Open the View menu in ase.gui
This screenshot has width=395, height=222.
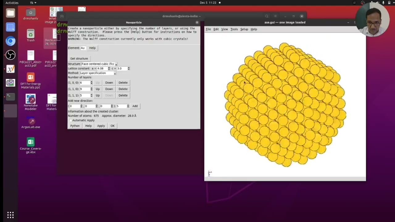coord(224,29)
